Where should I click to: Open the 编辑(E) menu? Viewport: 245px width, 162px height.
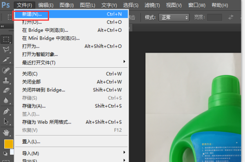(x=46, y=5)
